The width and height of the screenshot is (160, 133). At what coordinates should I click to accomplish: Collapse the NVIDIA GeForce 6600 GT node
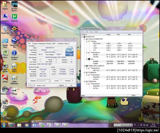tap(85, 66)
